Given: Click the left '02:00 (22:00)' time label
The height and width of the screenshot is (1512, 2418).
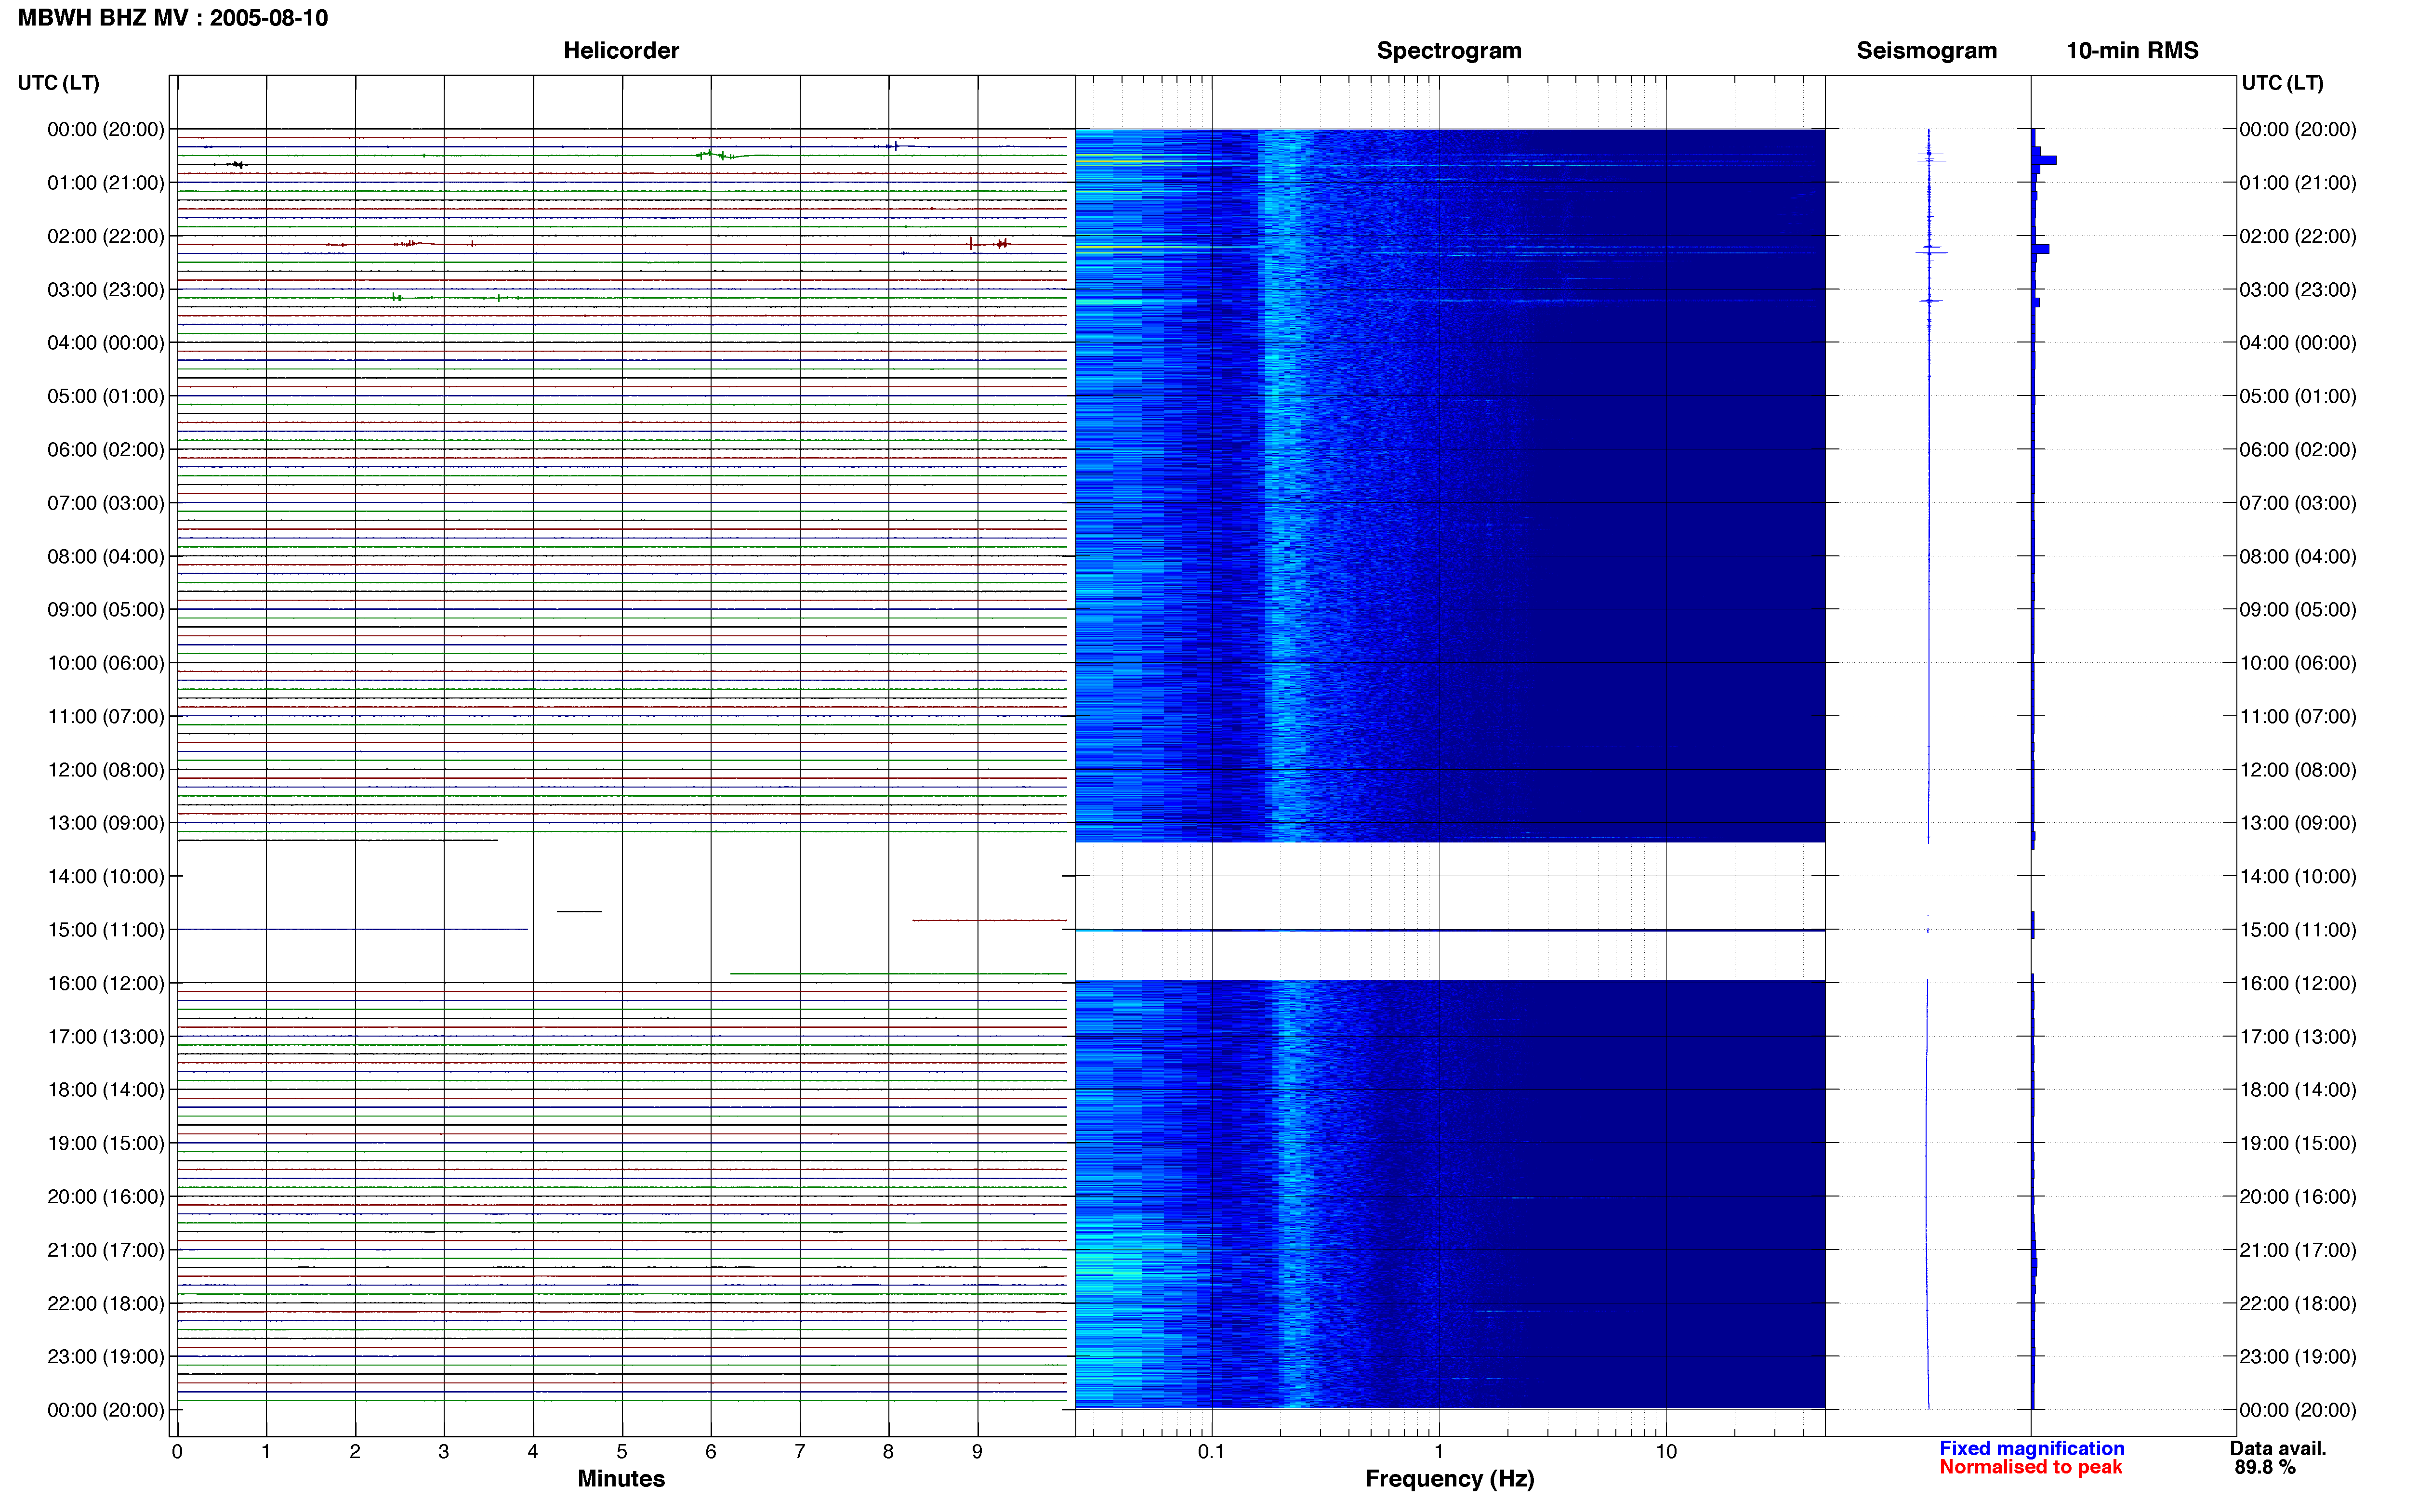Looking at the screenshot, I should [x=106, y=236].
